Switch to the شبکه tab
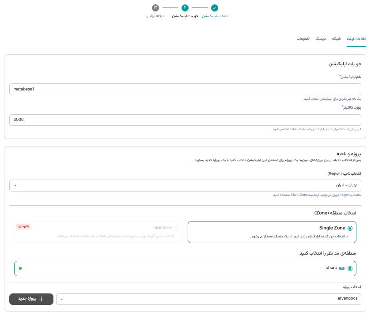 (337, 39)
